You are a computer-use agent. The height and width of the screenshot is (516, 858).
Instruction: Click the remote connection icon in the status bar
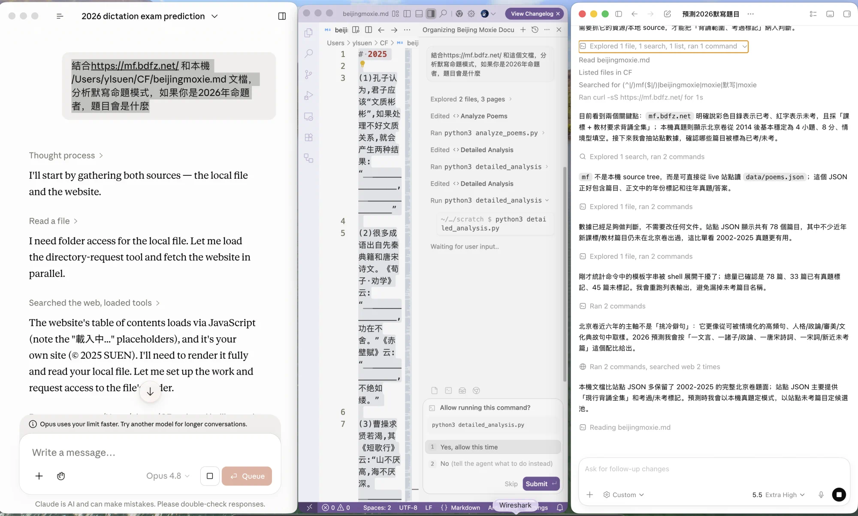coord(309,507)
